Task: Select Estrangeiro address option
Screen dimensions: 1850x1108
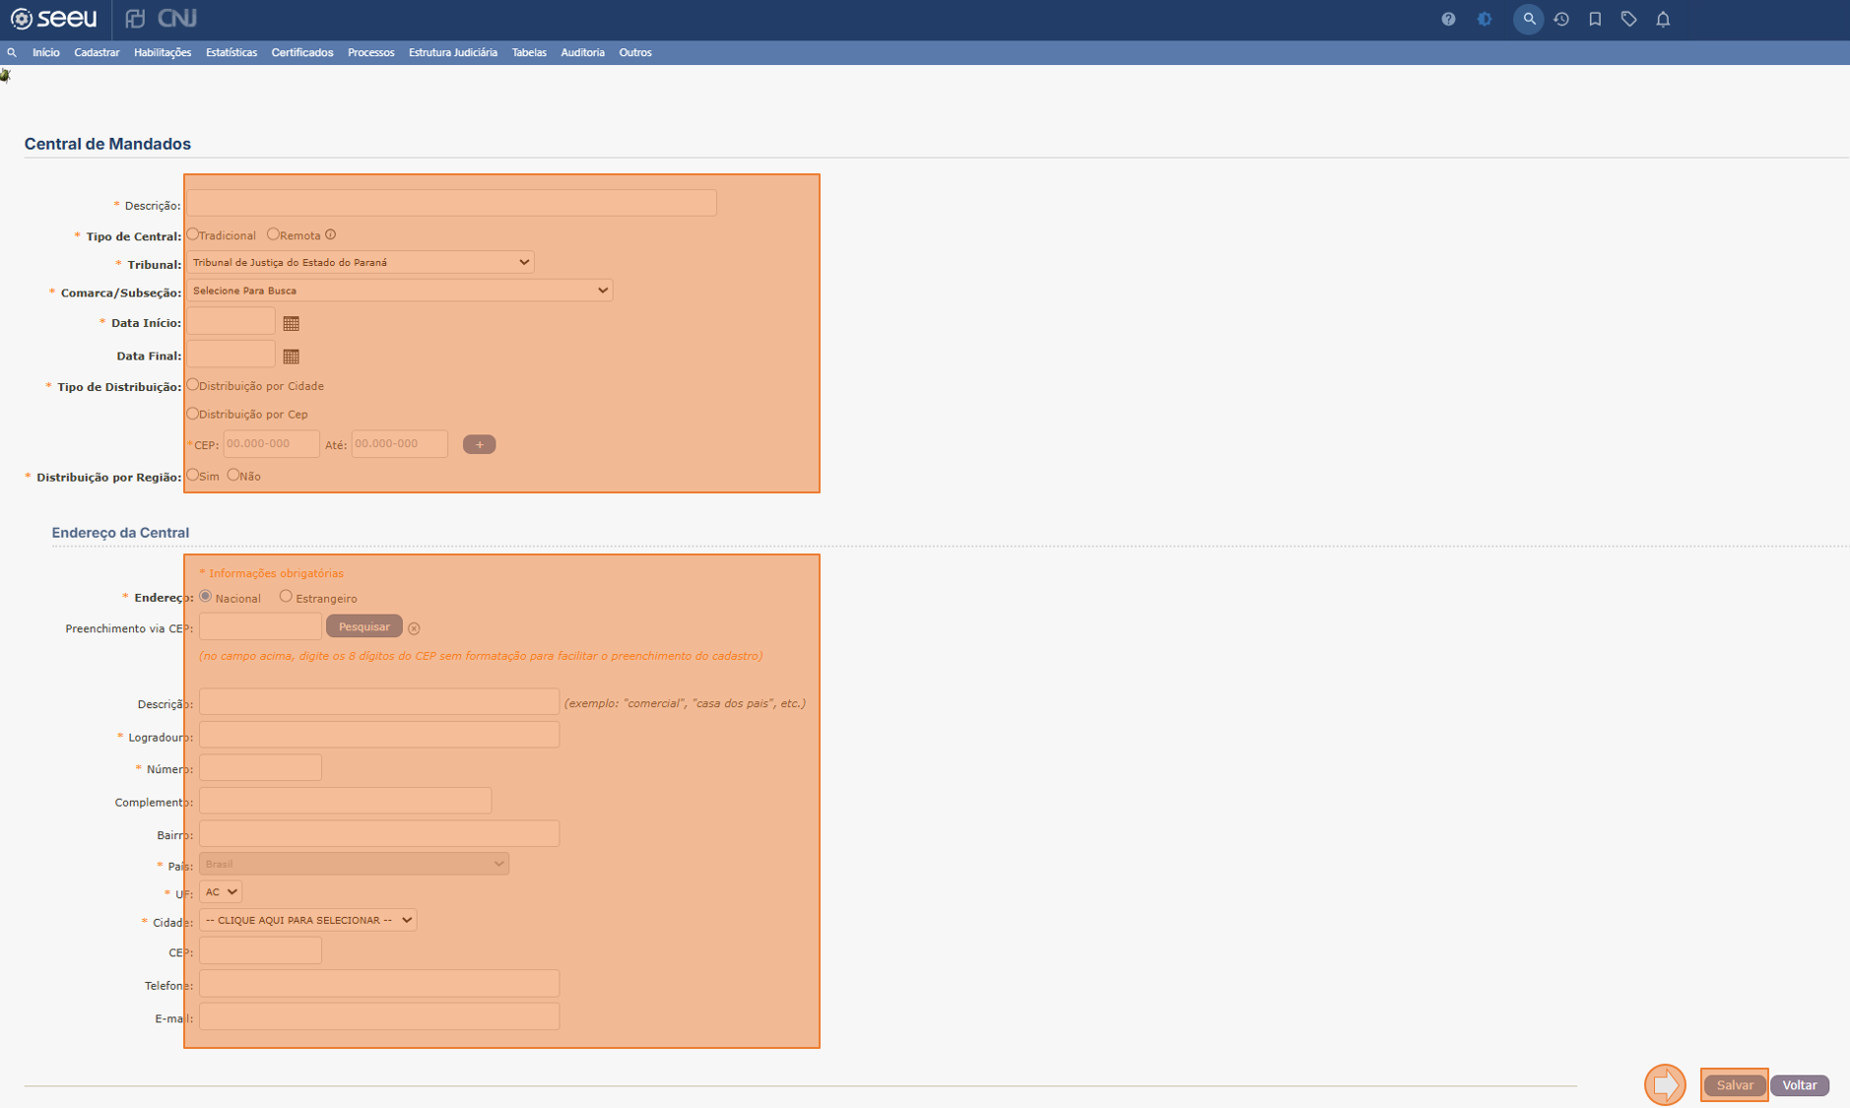Action: [x=286, y=597]
